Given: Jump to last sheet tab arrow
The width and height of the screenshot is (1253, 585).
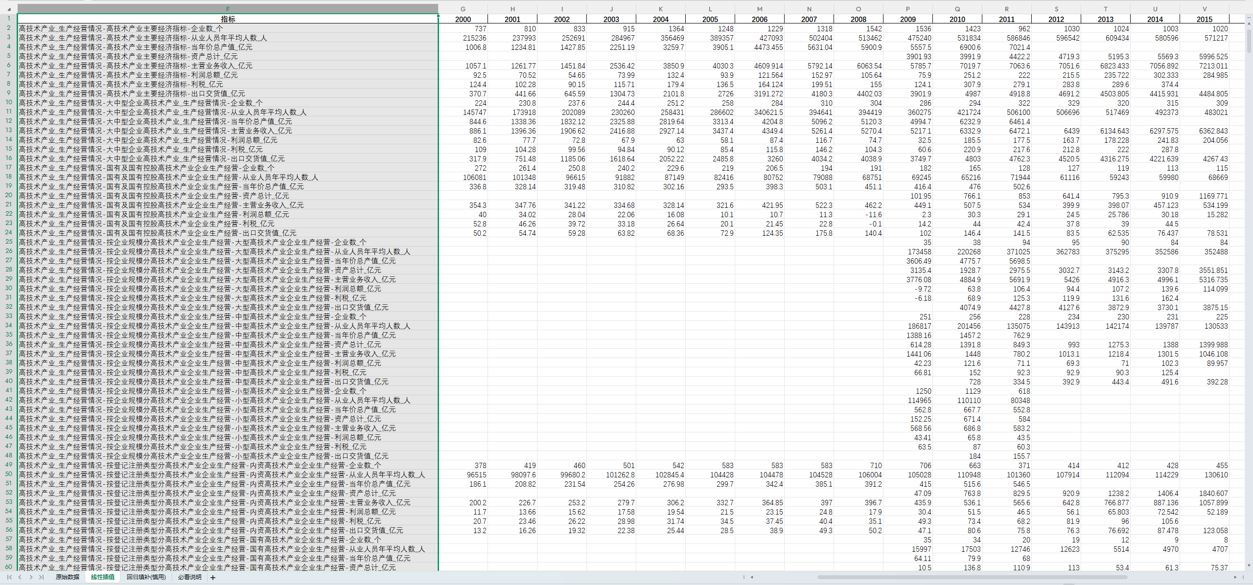Looking at the screenshot, I should click(x=42, y=577).
